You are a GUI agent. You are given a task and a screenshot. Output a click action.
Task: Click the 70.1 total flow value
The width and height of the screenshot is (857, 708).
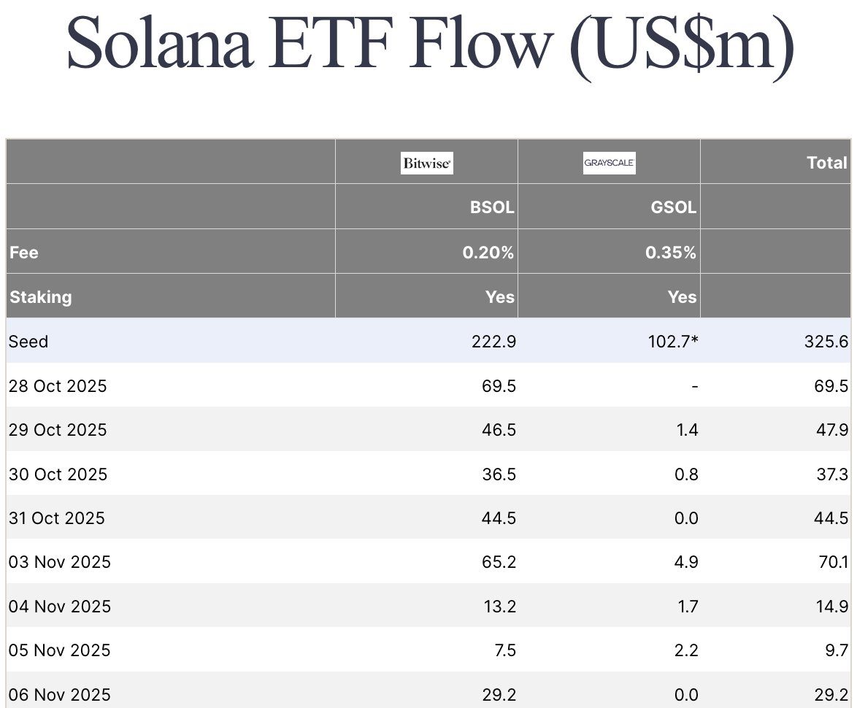[x=833, y=562]
